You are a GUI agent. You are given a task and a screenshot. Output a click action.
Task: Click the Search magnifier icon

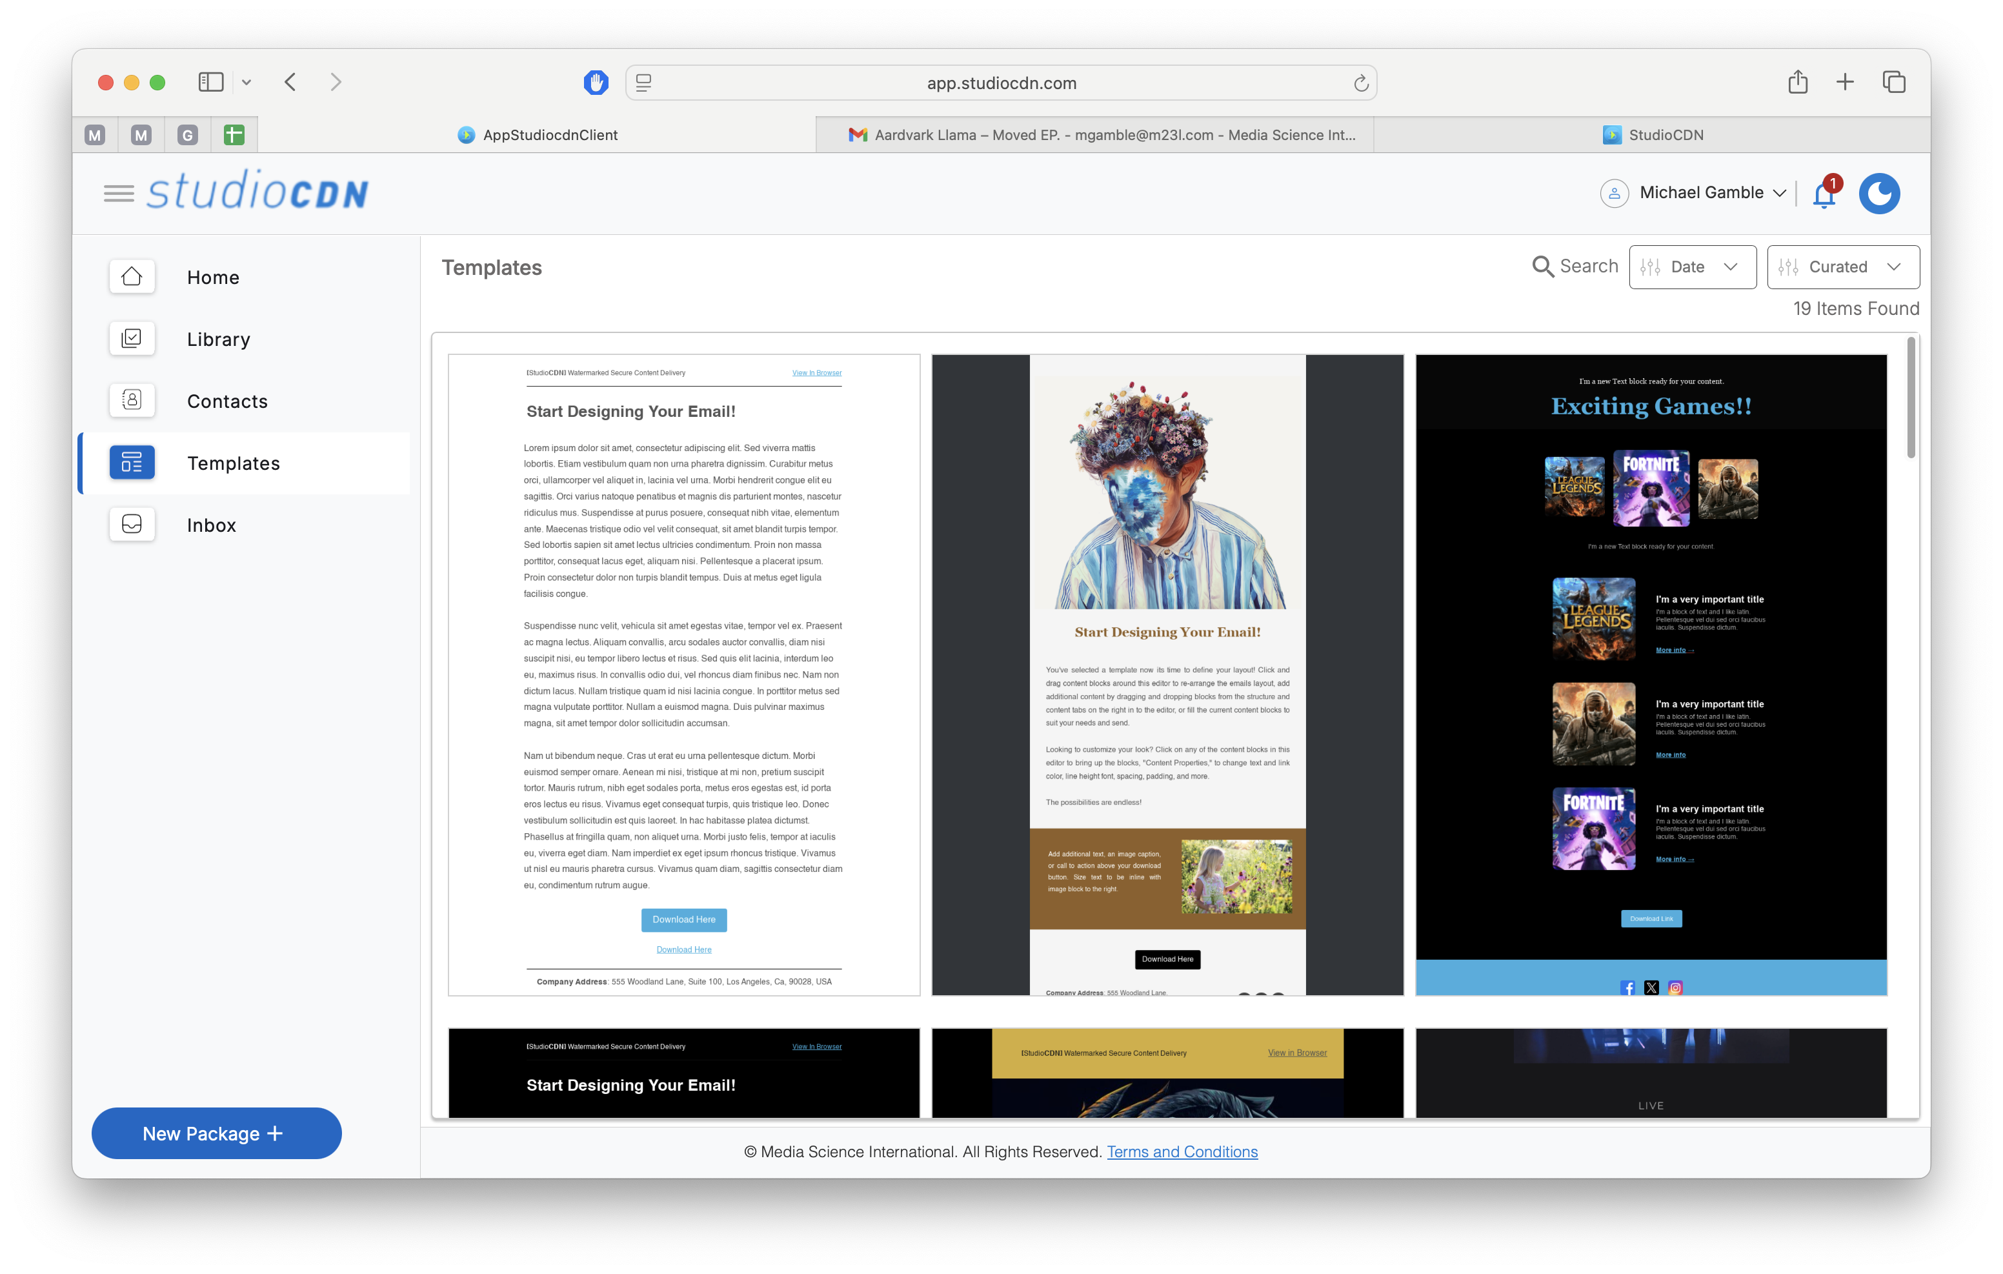(1542, 267)
